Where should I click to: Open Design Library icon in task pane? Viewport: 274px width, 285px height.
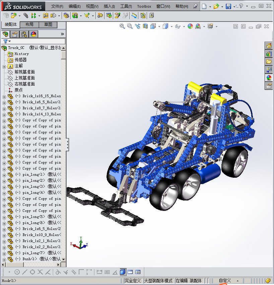point(269,54)
